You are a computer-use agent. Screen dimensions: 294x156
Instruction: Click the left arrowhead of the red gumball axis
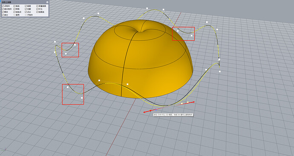click(144, 112)
